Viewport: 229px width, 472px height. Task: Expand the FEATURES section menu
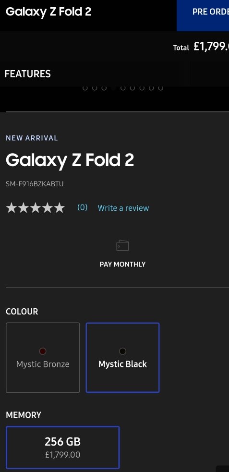click(x=28, y=74)
